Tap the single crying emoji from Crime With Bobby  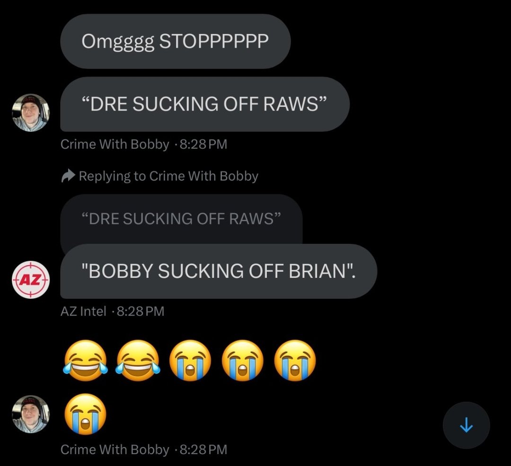click(85, 414)
